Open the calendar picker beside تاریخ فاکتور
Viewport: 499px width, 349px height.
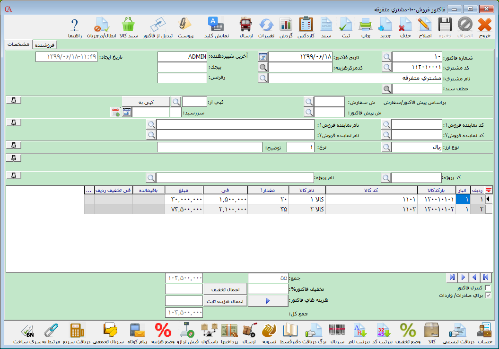click(263, 57)
